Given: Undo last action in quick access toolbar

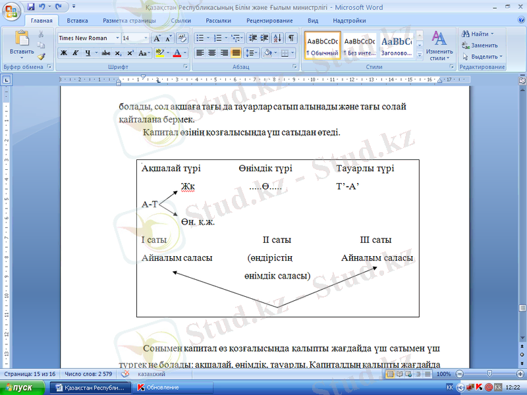Looking at the screenshot, I should pos(42,7).
